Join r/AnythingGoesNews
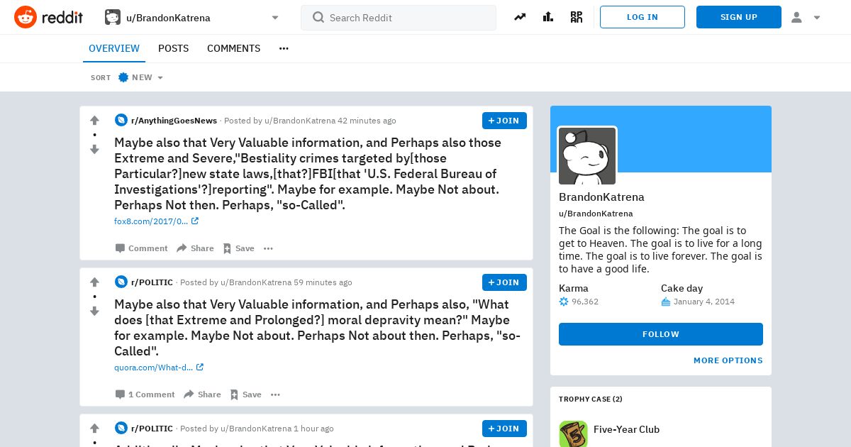This screenshot has width=851, height=447. tap(504, 121)
